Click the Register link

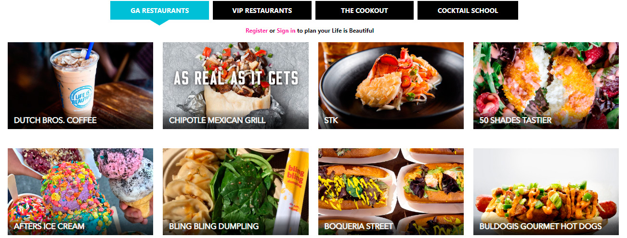pos(257,31)
